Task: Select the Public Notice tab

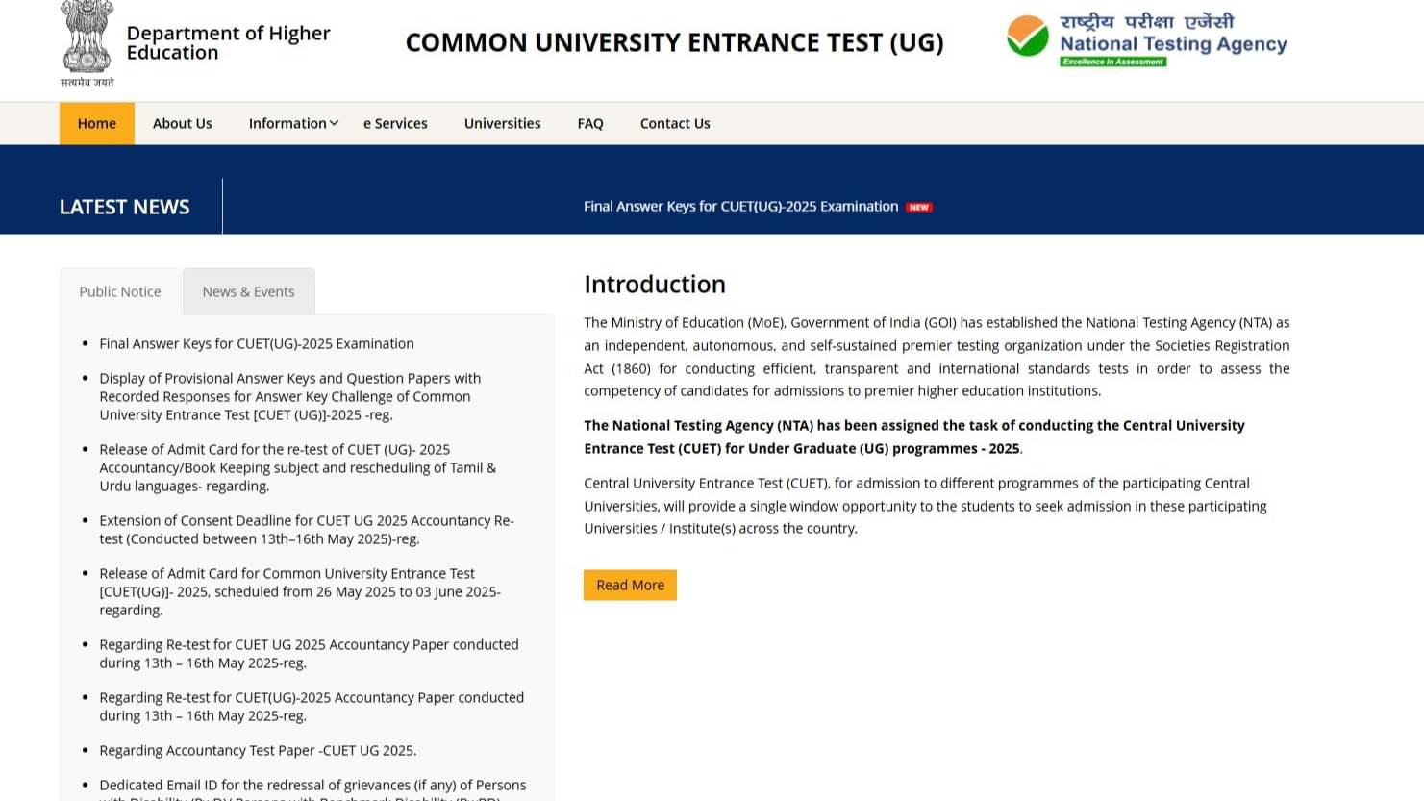Action: 119,291
